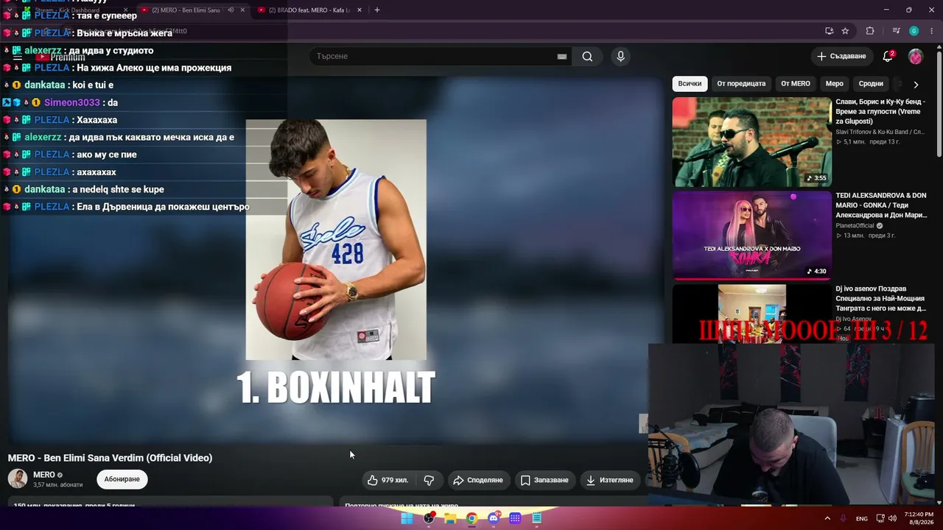Open File Explorer from the taskbar
Image resolution: width=943 pixels, height=530 pixels.
pyautogui.click(x=450, y=518)
